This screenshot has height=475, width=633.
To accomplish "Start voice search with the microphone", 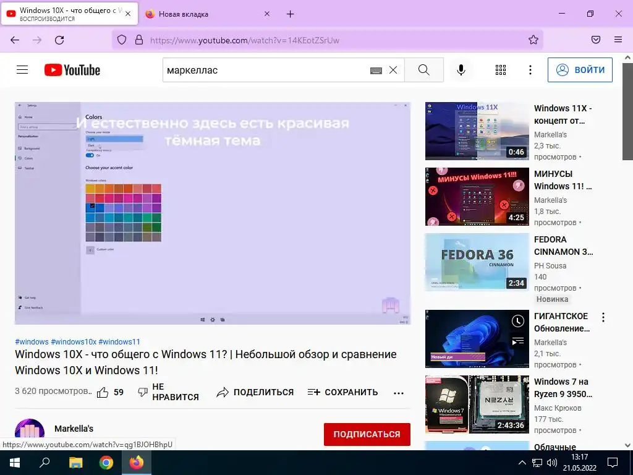I will tap(461, 70).
